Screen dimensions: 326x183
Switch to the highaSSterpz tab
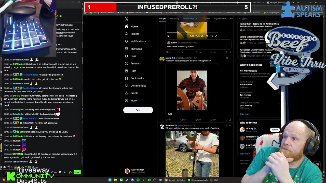pos(220,19)
